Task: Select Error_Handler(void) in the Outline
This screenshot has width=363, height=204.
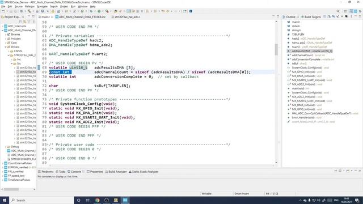Action: (x=303, y=117)
